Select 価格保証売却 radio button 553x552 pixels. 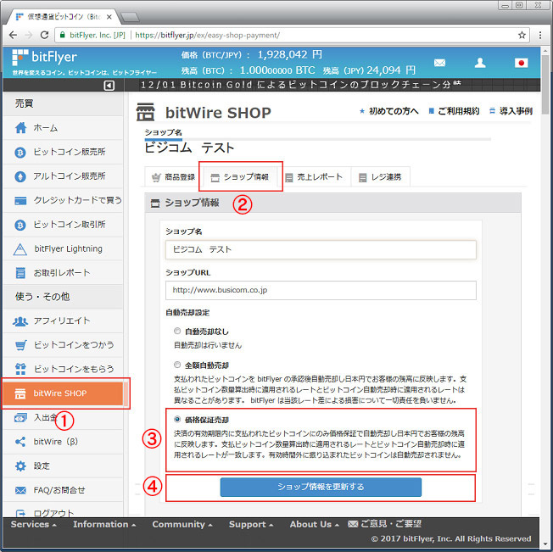tap(177, 419)
